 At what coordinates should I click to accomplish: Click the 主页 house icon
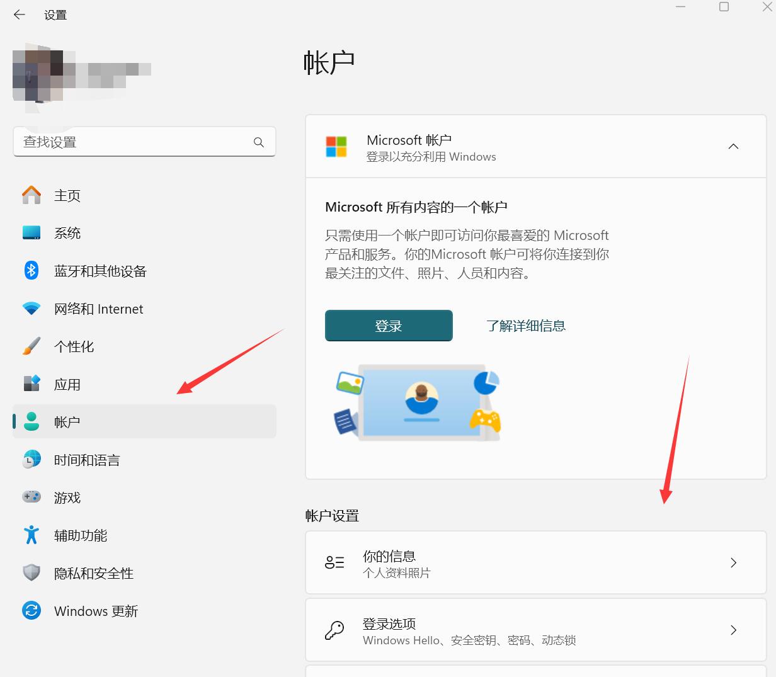[31, 195]
